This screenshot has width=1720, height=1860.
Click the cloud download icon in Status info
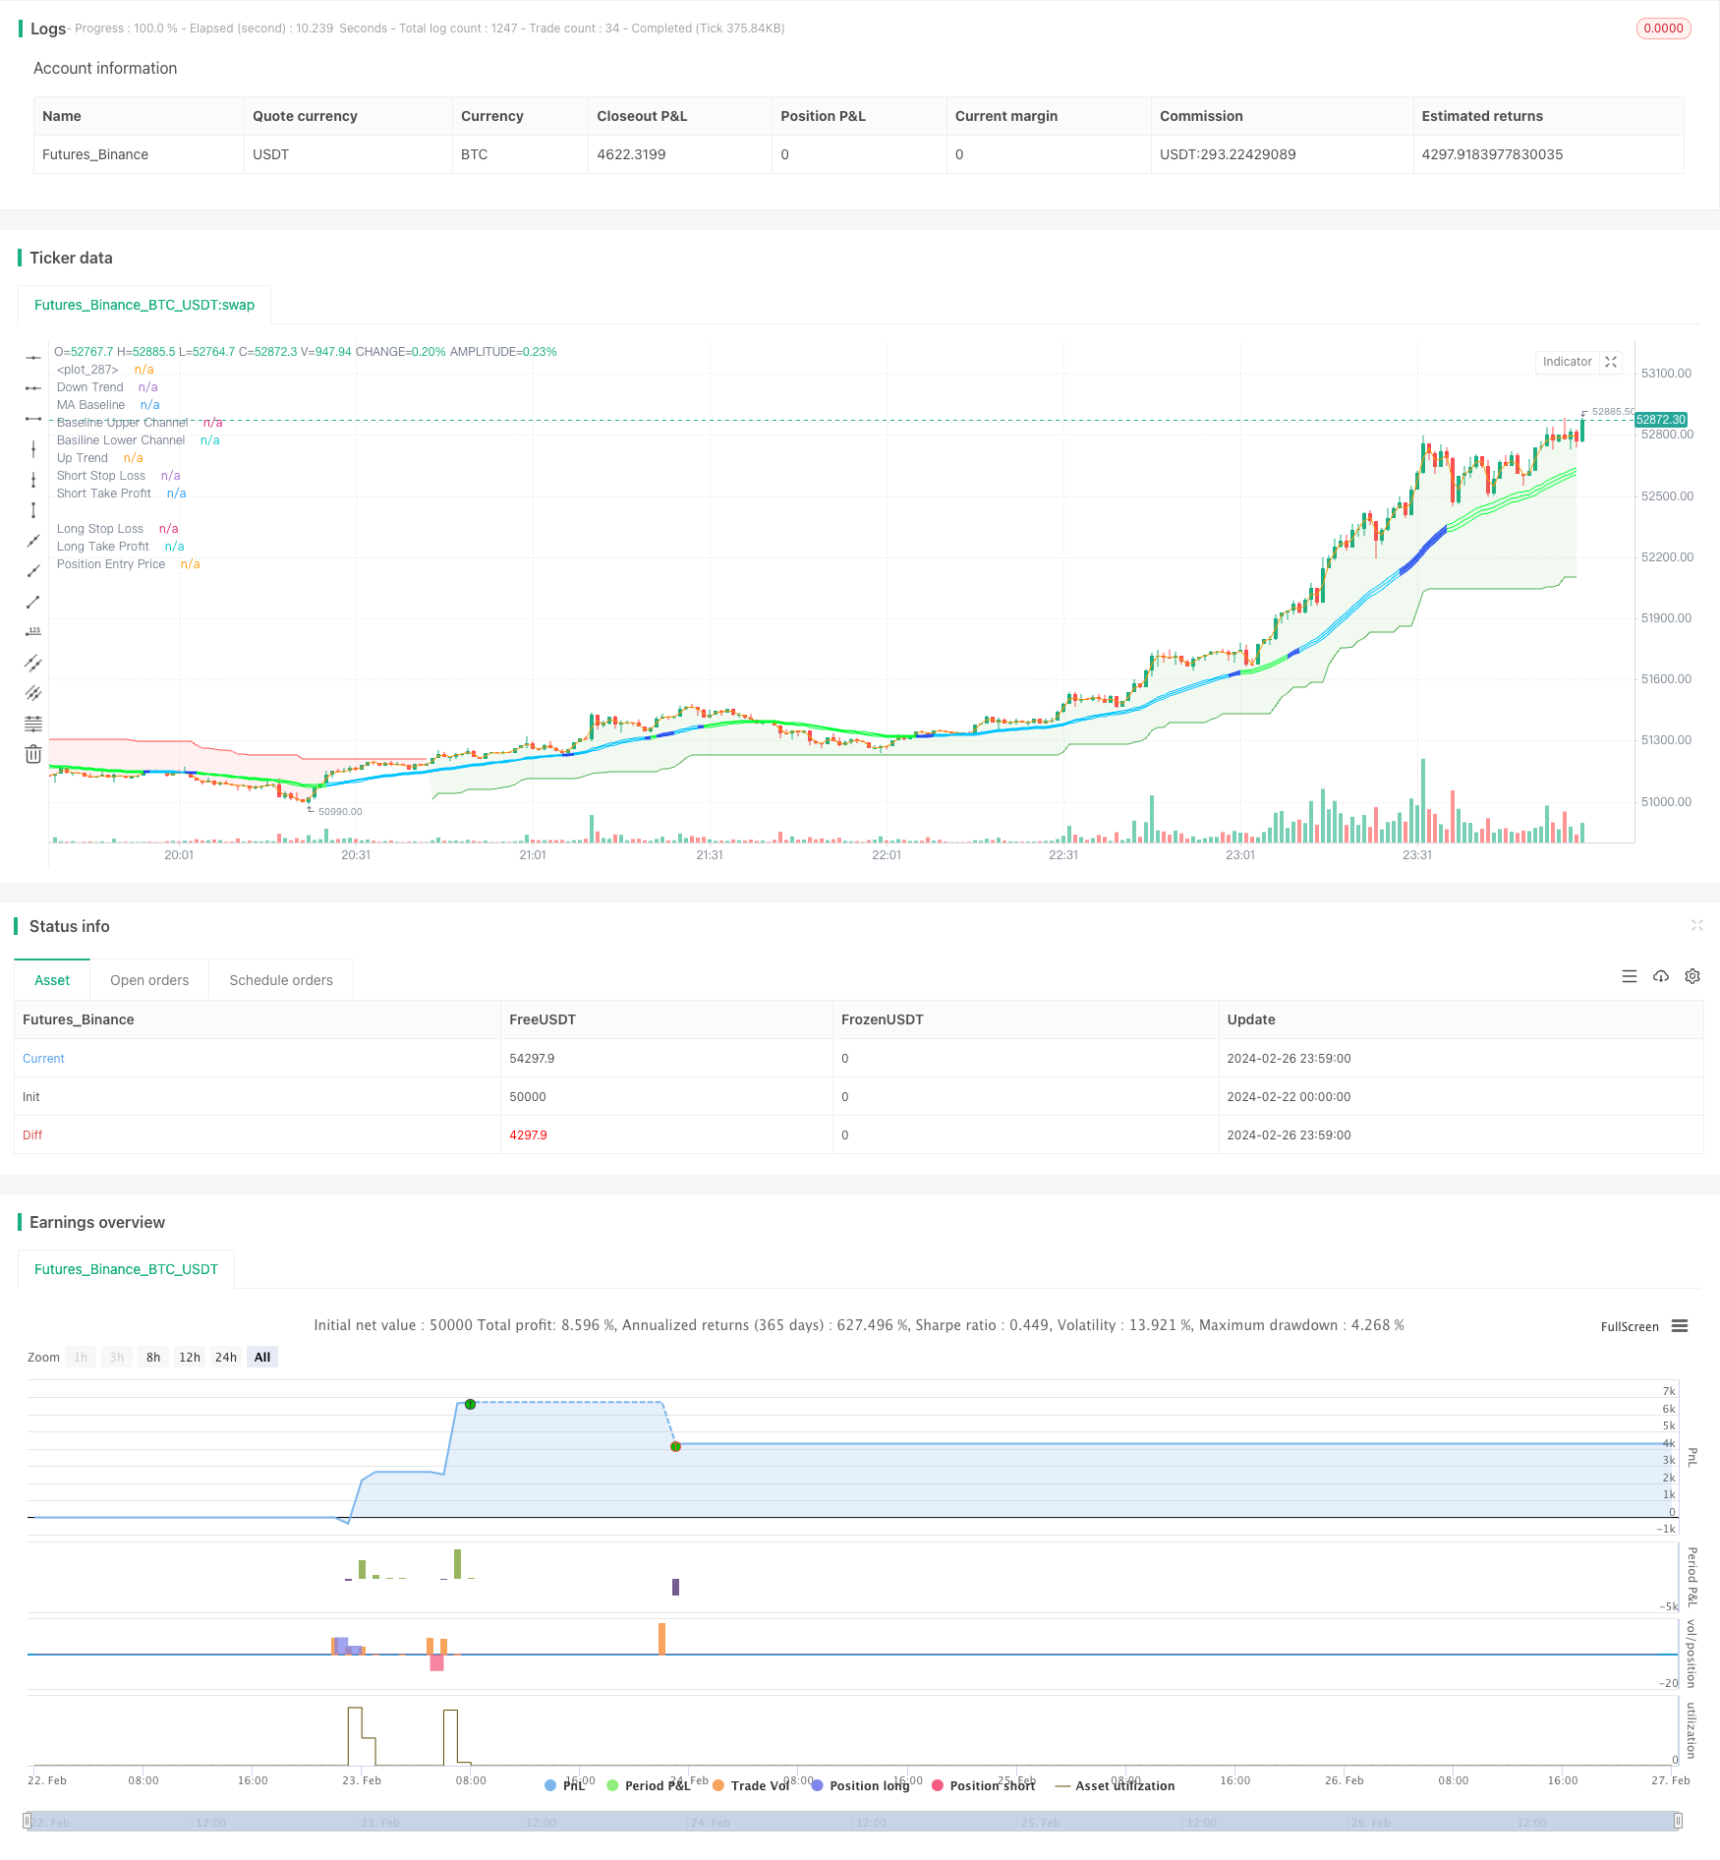click(x=1661, y=976)
